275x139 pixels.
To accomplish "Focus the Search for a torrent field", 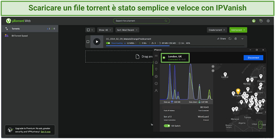I will pyautogui.click(x=141, y=21).
